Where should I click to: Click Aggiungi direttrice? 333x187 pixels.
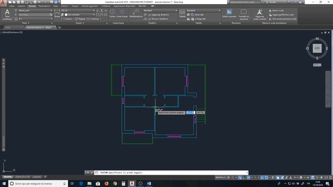click(158, 15)
